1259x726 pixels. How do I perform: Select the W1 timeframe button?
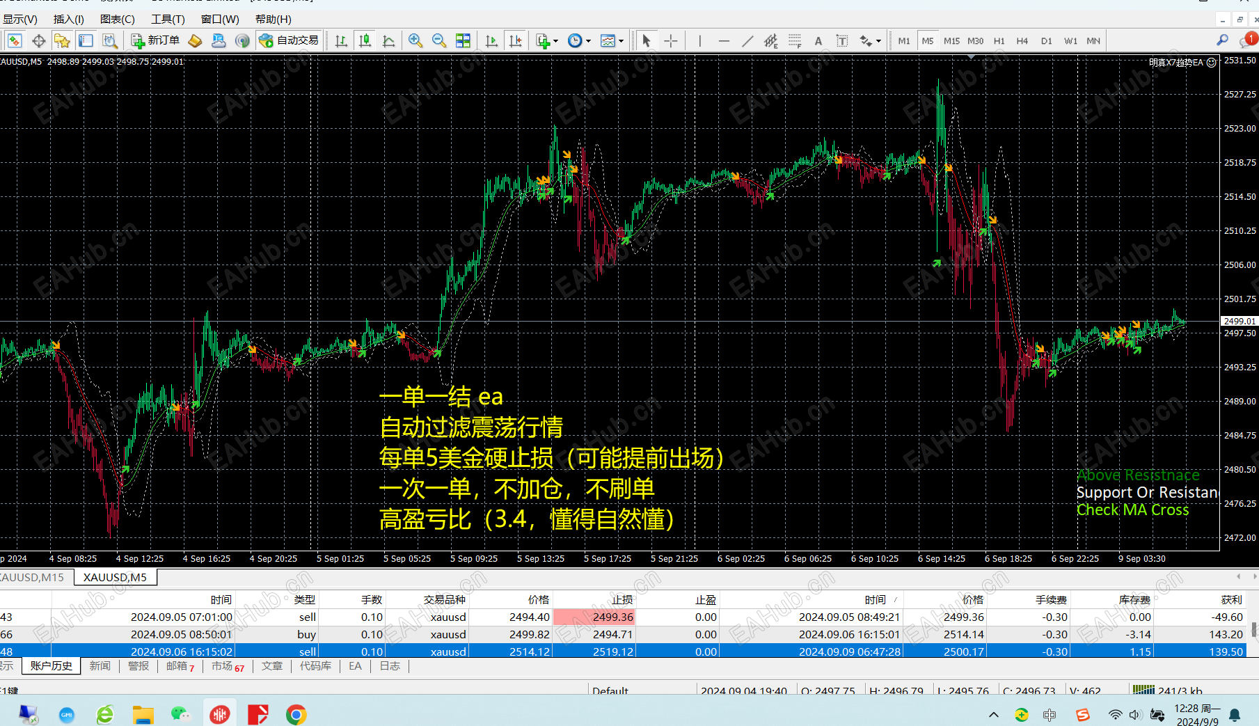(x=1070, y=41)
